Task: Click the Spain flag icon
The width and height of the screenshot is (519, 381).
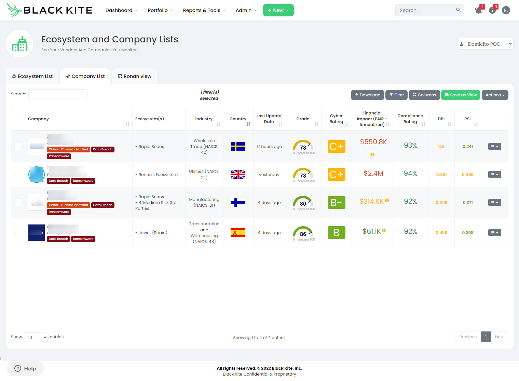Action: [238, 233]
